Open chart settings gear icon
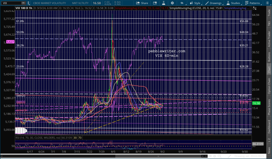 tap(172, 3)
